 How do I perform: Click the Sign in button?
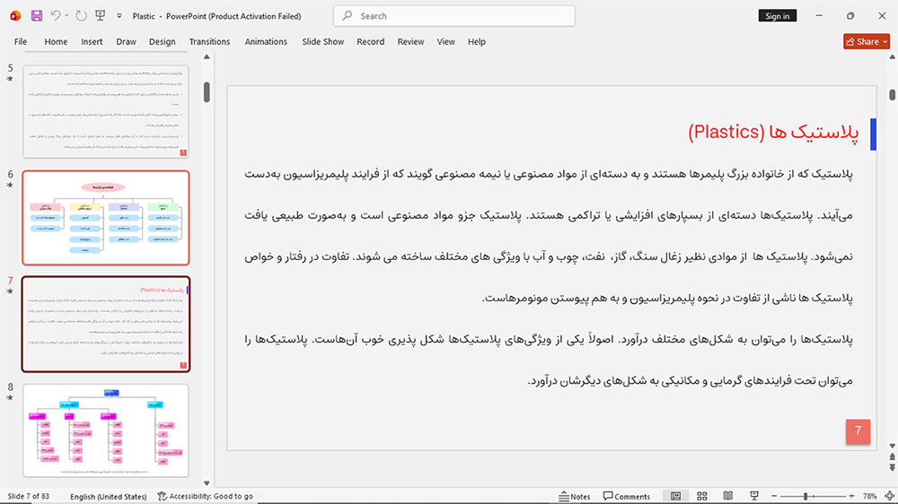click(x=777, y=16)
